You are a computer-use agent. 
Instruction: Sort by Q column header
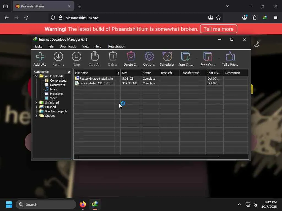118,73
